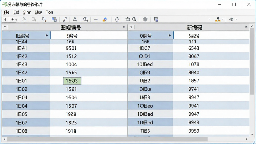Open the layered windows icon in toolbar

[54, 19]
